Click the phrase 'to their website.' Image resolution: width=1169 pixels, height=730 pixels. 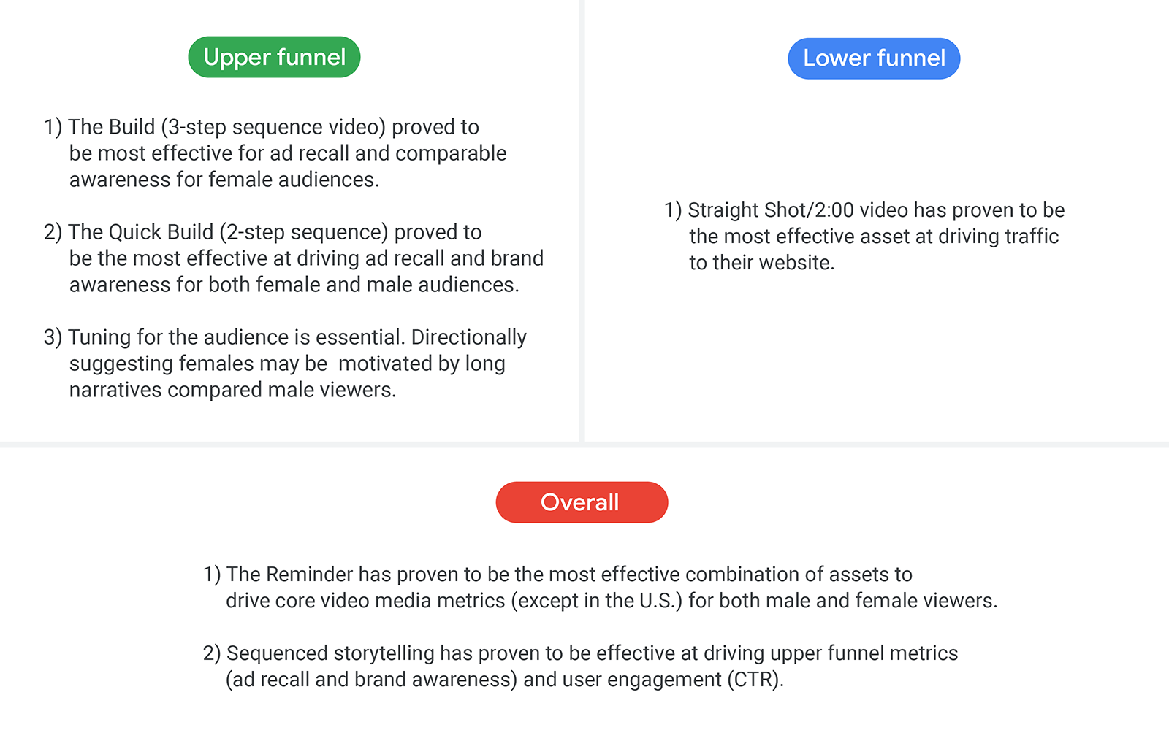point(762,263)
